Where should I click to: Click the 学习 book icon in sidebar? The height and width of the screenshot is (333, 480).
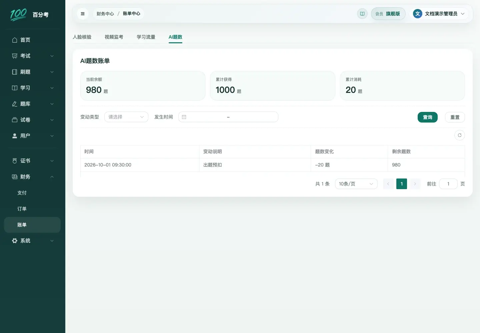point(15,88)
